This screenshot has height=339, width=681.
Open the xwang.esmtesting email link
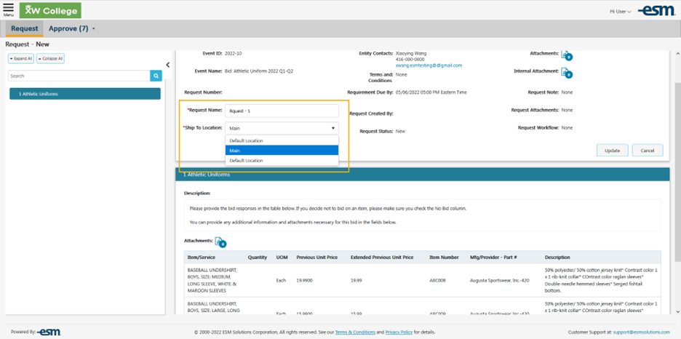[429, 65]
